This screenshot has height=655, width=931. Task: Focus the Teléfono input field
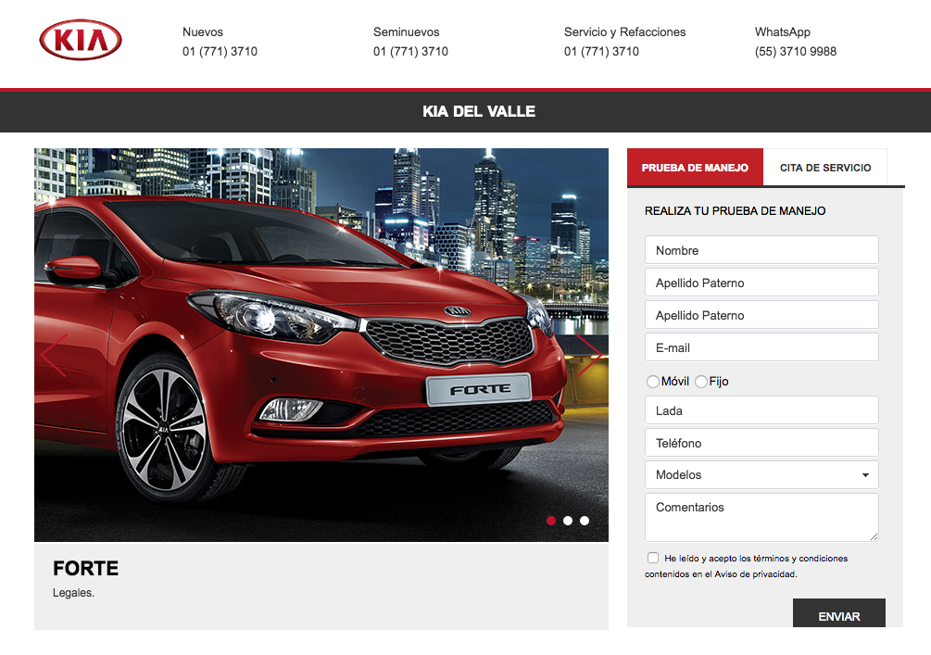click(761, 443)
